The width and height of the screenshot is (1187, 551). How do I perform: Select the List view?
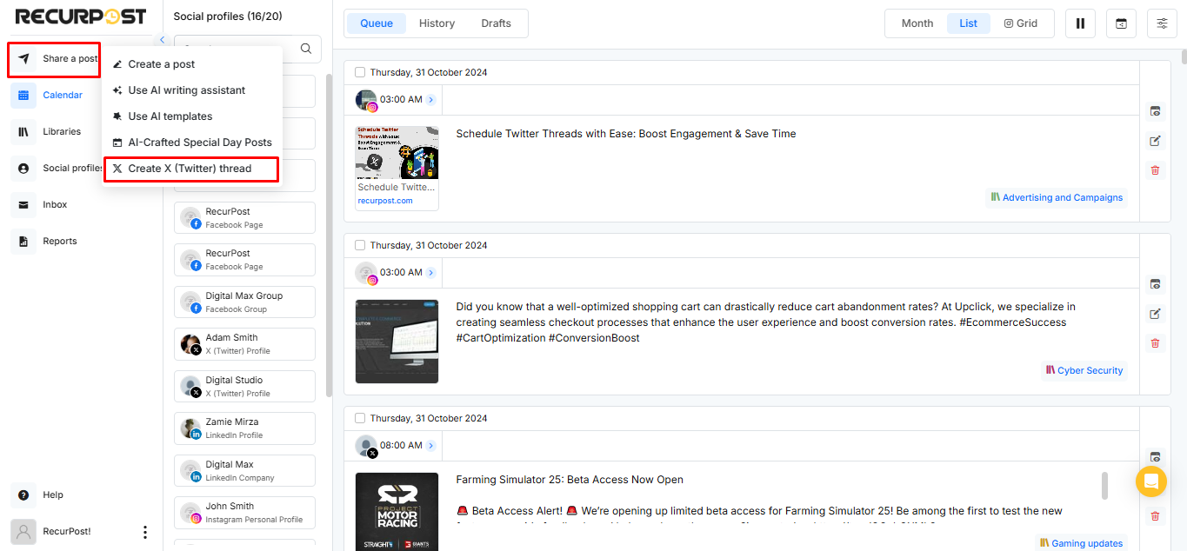tap(969, 23)
